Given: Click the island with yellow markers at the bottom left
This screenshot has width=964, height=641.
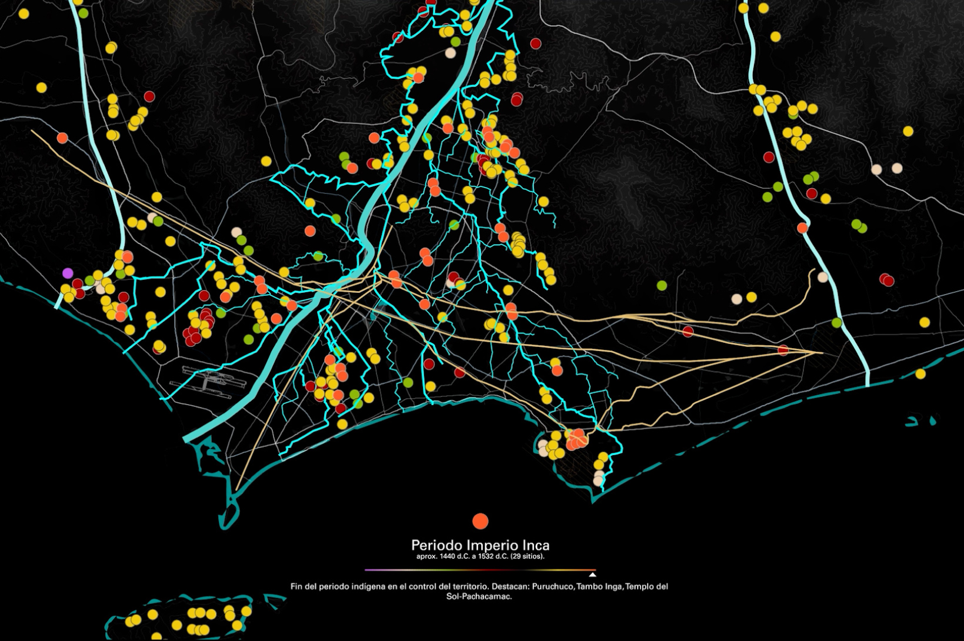Looking at the screenshot, I should (188, 617).
